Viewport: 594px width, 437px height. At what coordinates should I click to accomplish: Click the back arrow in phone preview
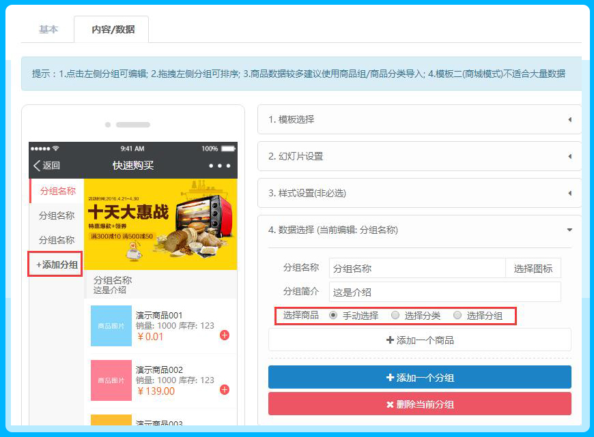click(x=38, y=166)
